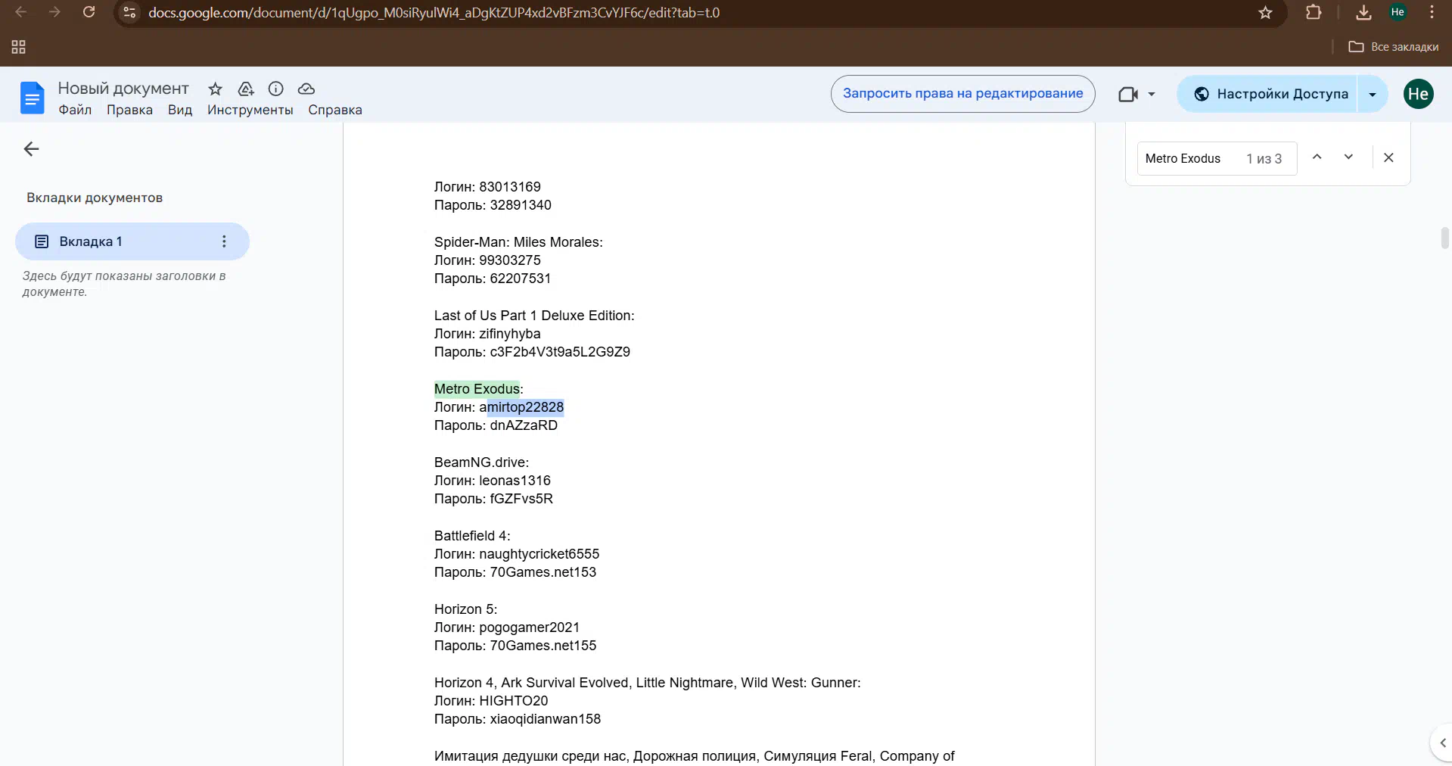Image resolution: width=1452 pixels, height=766 pixels.
Task: Open browser downloads icon
Action: [1363, 12]
